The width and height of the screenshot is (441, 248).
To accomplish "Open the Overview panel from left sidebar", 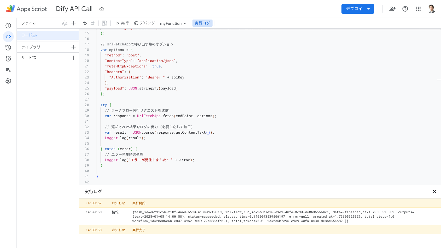I will pos(8,25).
